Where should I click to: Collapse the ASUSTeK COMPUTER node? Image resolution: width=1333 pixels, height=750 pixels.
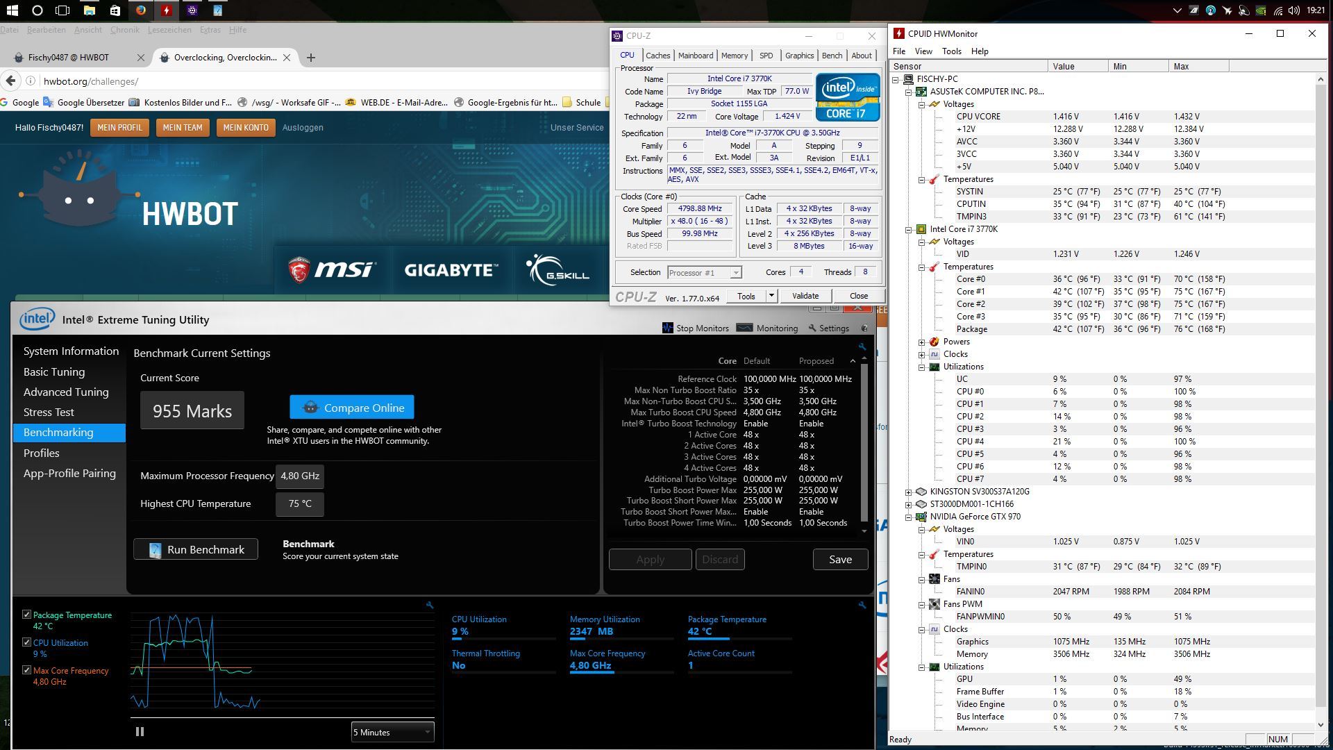coord(908,92)
